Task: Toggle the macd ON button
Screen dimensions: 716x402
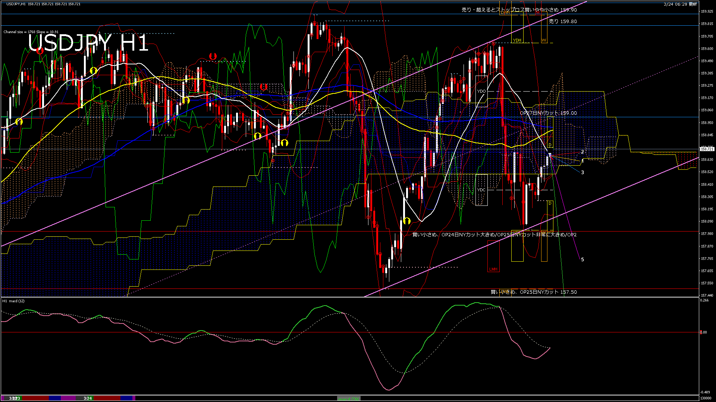Action: (349, 398)
